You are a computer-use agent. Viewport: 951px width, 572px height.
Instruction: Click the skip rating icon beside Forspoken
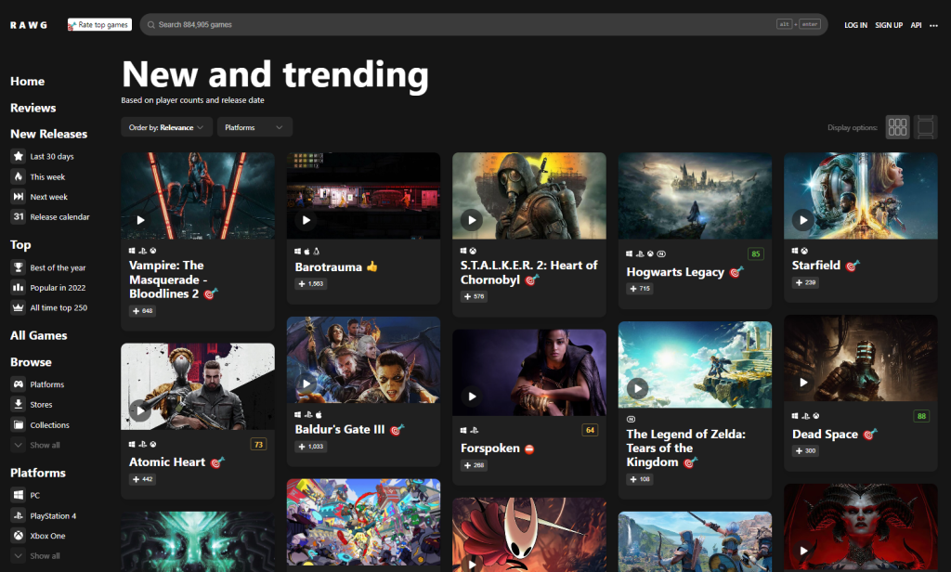coord(529,448)
